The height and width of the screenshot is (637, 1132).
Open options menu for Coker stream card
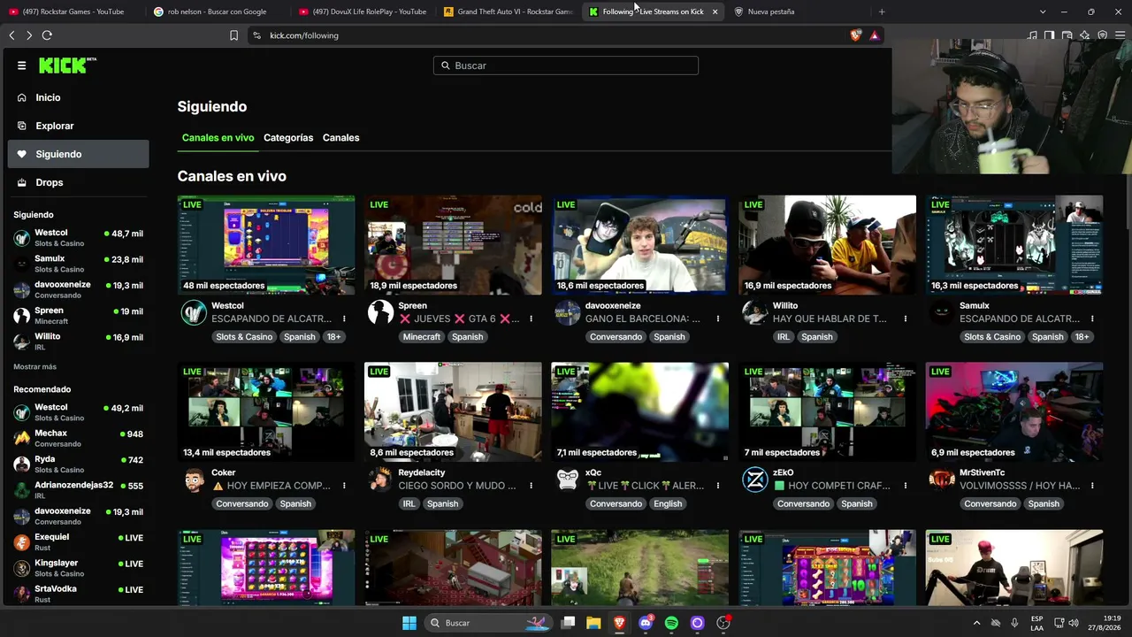344,486
